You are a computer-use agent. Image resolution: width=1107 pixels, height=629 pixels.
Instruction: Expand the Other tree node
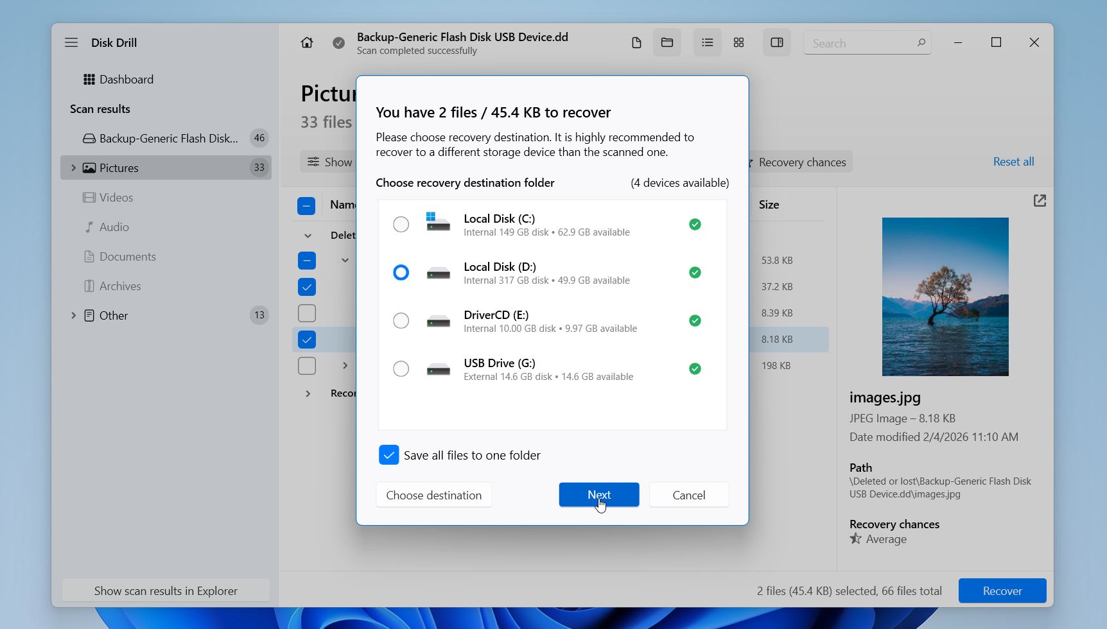point(73,315)
